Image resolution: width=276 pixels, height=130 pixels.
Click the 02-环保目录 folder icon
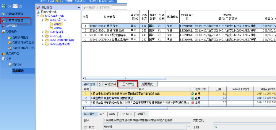(47, 32)
